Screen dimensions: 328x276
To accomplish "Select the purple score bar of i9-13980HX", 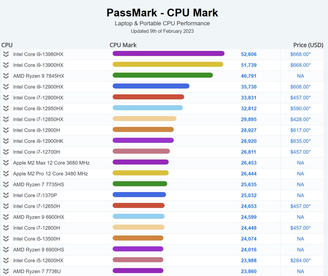I will [168, 53].
